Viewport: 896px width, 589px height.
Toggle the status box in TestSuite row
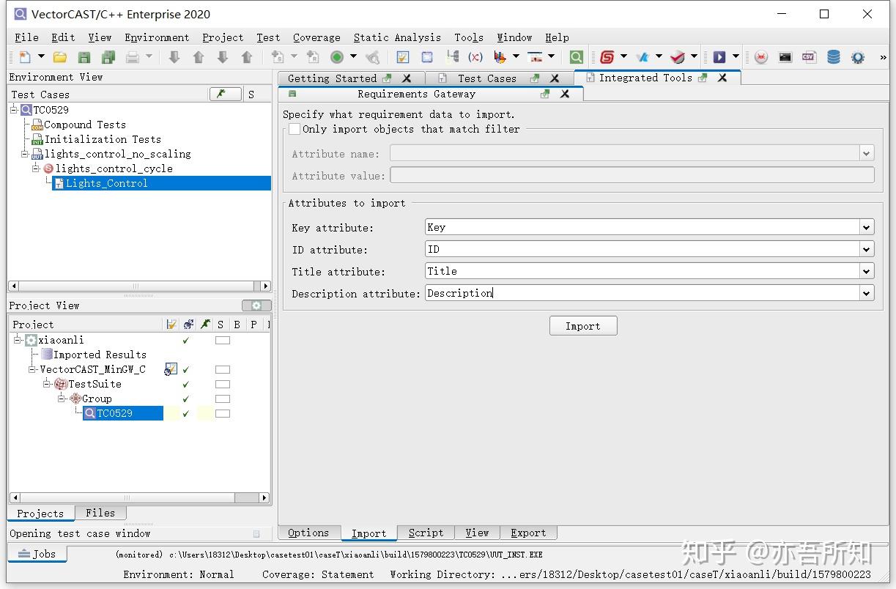click(x=222, y=385)
